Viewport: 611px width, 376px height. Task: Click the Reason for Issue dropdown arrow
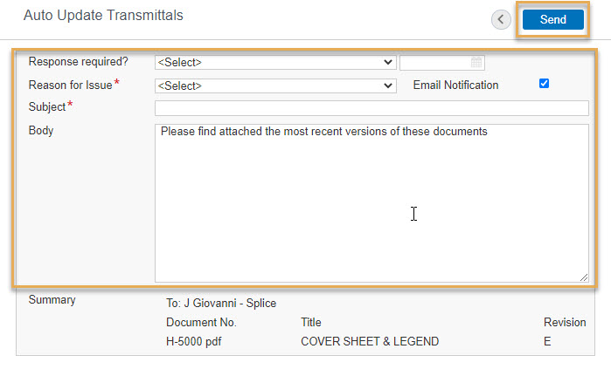point(388,85)
